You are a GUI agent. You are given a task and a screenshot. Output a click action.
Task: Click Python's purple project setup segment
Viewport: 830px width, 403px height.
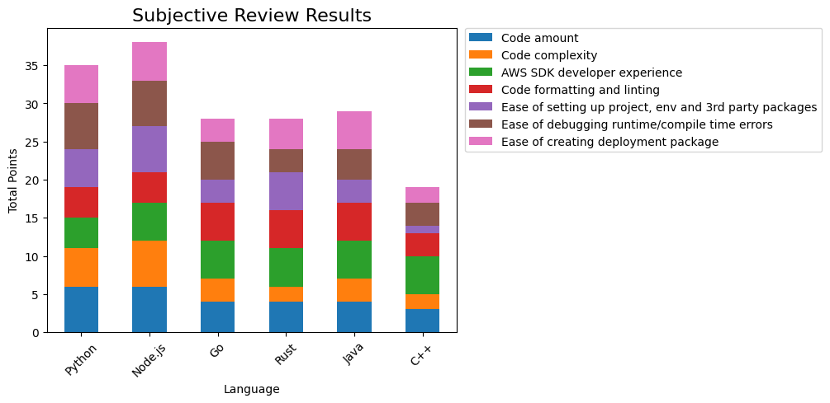(x=81, y=168)
